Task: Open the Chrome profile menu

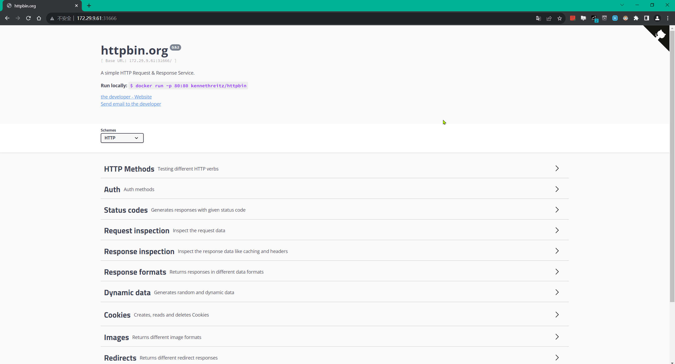Action: tap(657, 18)
